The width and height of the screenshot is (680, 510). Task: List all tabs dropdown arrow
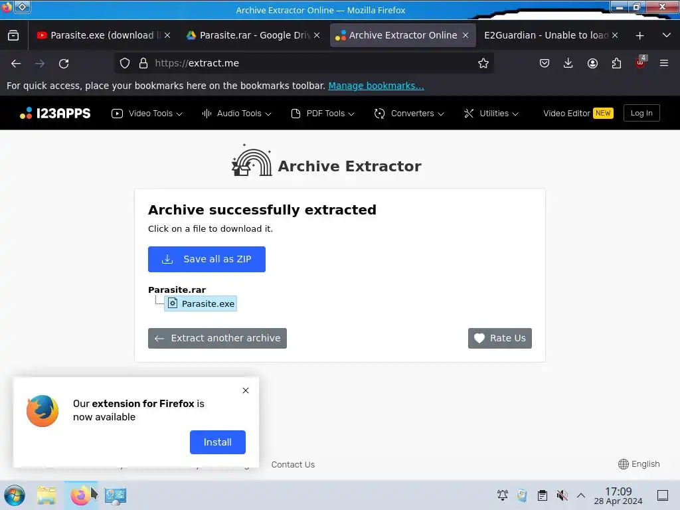pos(667,35)
